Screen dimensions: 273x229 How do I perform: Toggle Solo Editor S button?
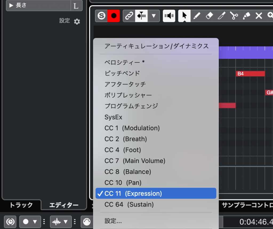tap(101, 16)
